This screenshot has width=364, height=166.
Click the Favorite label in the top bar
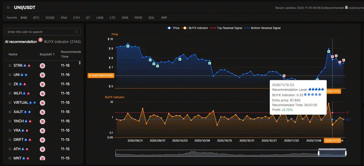12,18
